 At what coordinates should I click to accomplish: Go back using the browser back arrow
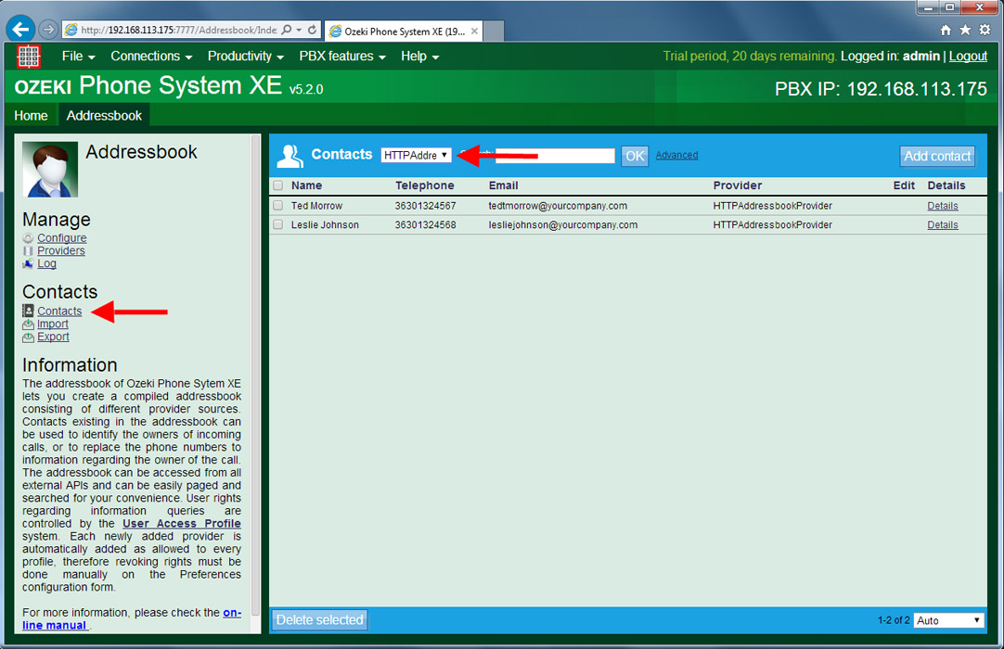coord(20,30)
